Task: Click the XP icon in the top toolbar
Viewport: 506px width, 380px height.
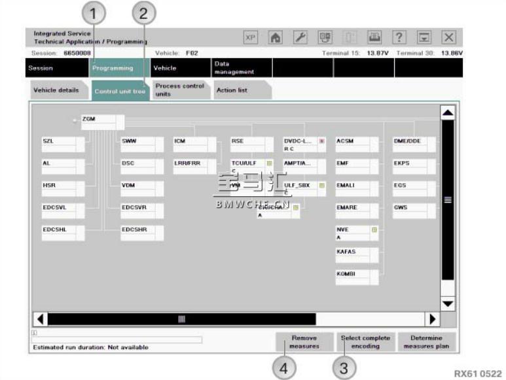Action: (x=251, y=38)
